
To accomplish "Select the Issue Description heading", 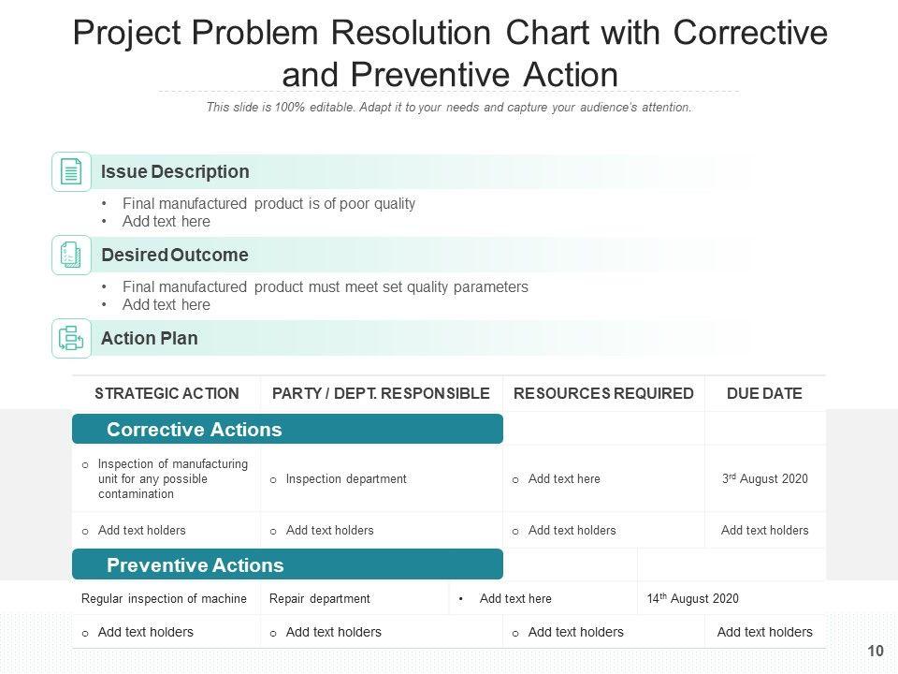I will (x=175, y=172).
